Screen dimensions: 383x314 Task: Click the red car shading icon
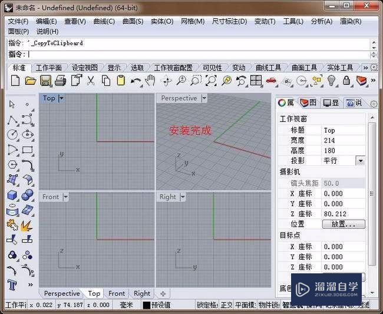[x=271, y=81]
